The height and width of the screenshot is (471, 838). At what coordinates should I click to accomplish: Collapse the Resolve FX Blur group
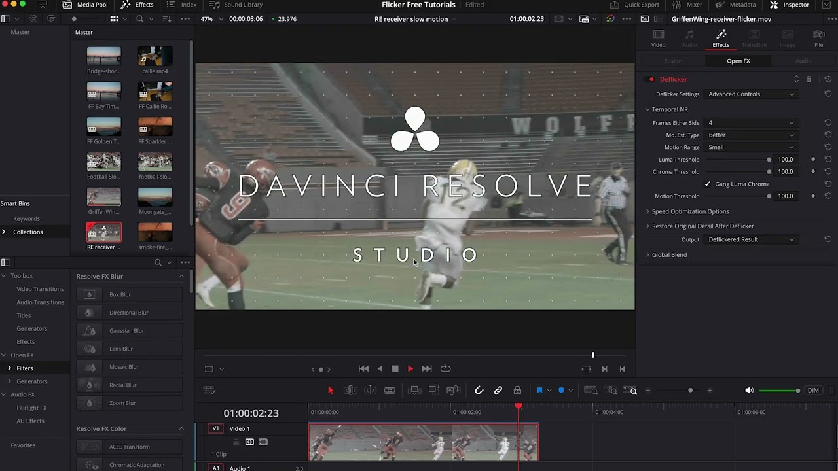click(181, 277)
